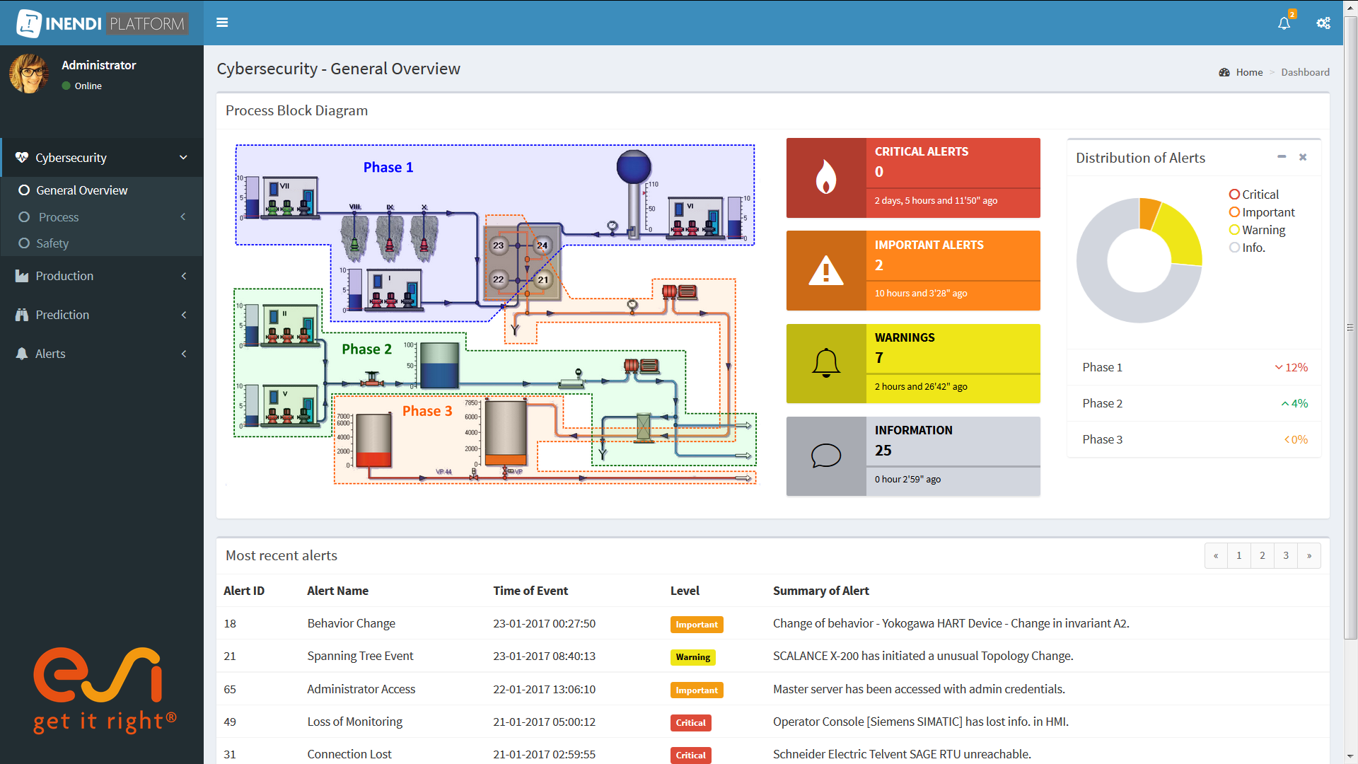Click the settings gear in the top bar

(1323, 23)
